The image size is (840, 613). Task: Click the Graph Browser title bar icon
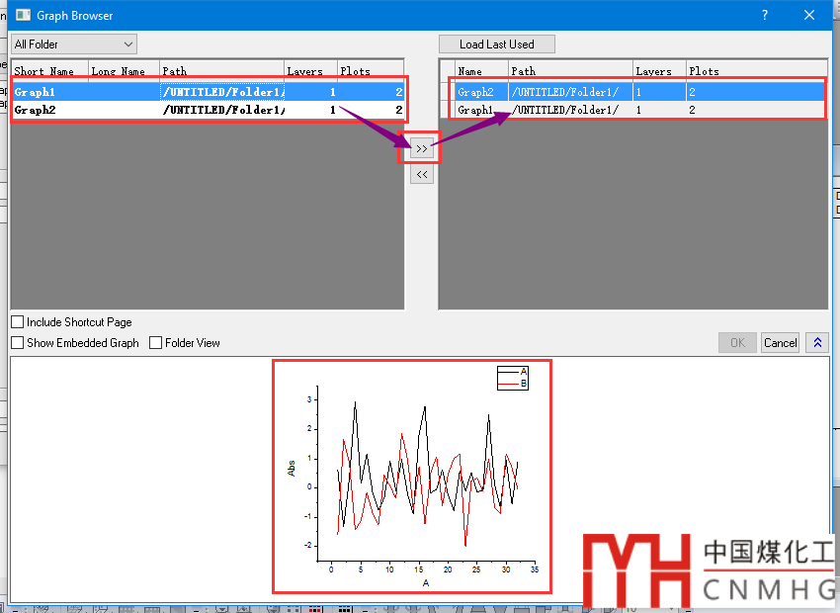pos(20,15)
